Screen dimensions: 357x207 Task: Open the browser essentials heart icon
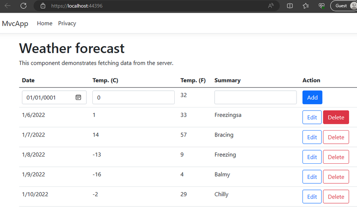321,6
